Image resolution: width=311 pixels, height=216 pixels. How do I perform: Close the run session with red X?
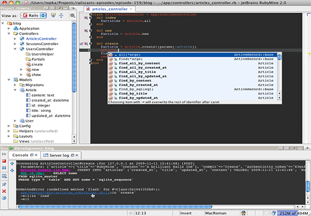click(4, 191)
